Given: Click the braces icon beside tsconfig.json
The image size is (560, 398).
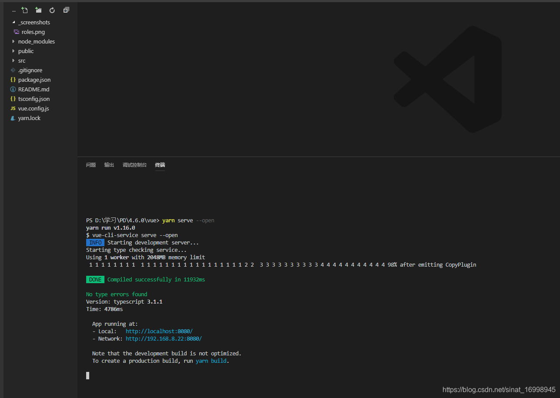Looking at the screenshot, I should pyautogui.click(x=13, y=99).
